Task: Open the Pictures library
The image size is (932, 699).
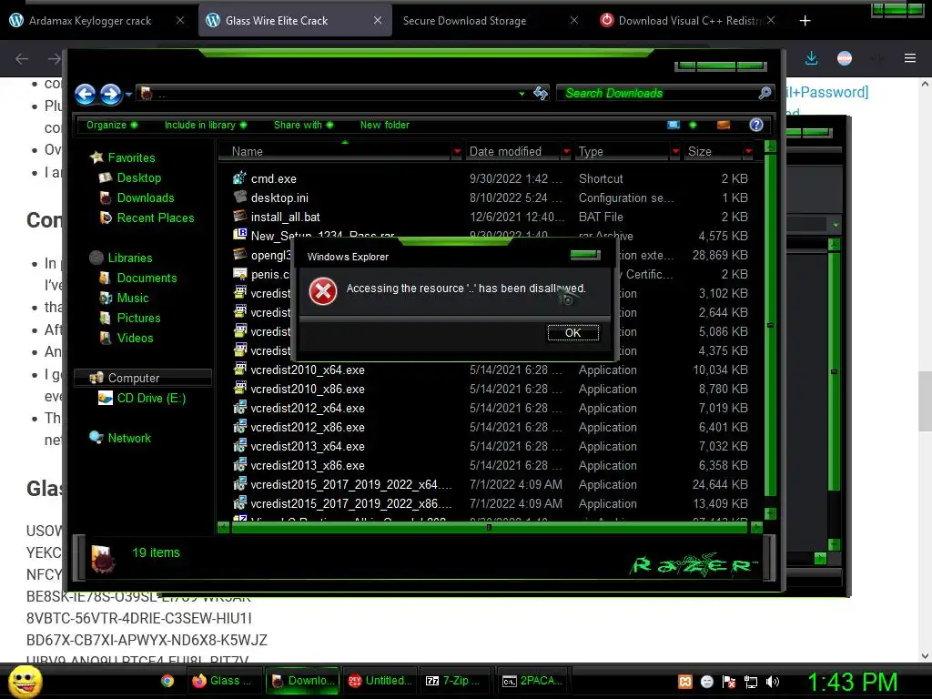Action: click(138, 318)
